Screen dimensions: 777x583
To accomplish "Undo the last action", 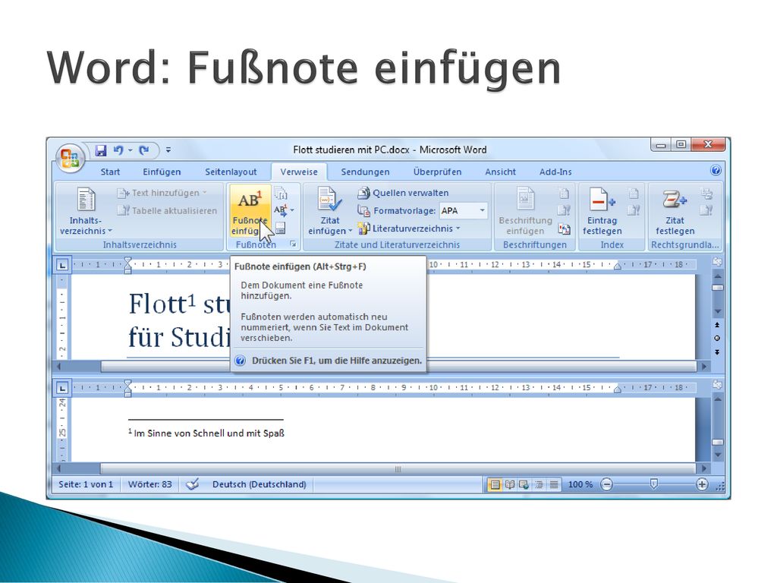I will tap(118, 150).
